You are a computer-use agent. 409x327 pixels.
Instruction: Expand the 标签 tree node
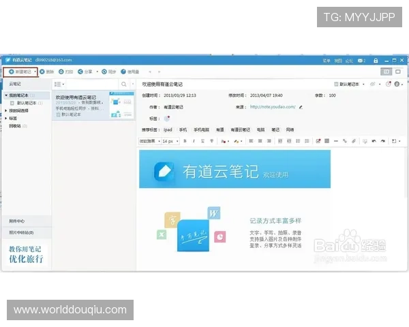click(6, 118)
